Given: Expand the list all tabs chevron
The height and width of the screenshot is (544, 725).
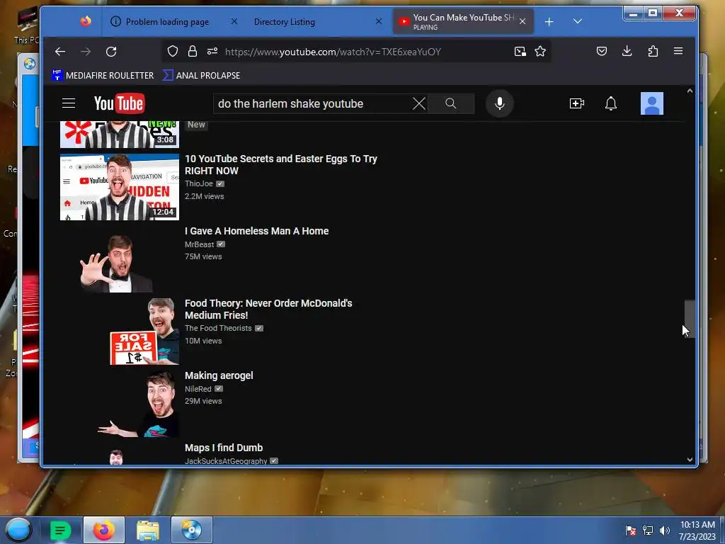Looking at the screenshot, I should (x=578, y=21).
